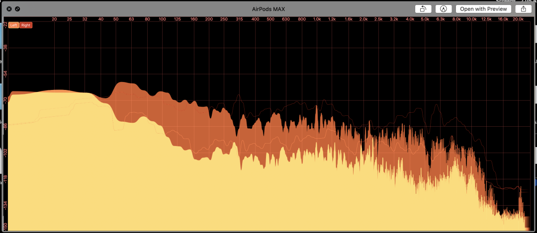
Task: Click the 63 Hz frequency label
Action: tap(131, 19)
